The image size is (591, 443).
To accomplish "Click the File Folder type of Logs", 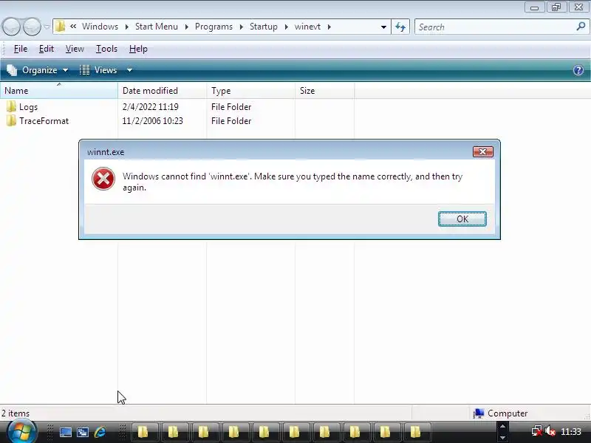I will (x=231, y=107).
